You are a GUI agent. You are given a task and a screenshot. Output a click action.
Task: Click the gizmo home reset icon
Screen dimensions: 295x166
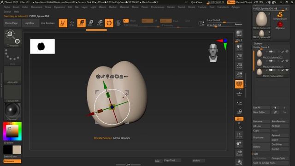coord(112,76)
